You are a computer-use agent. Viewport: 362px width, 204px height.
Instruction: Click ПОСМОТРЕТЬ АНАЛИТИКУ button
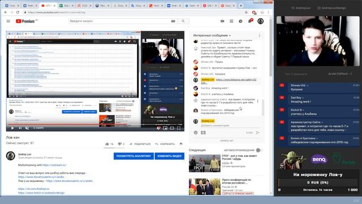coord(133,156)
